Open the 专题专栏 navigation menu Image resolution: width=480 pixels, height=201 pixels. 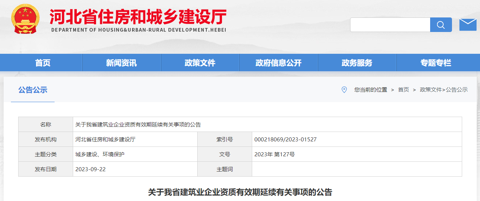[436, 63]
